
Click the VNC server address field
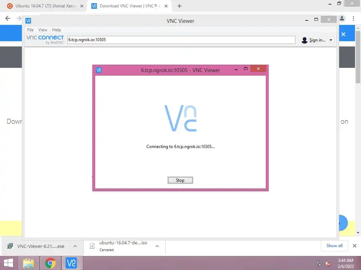pos(181,40)
